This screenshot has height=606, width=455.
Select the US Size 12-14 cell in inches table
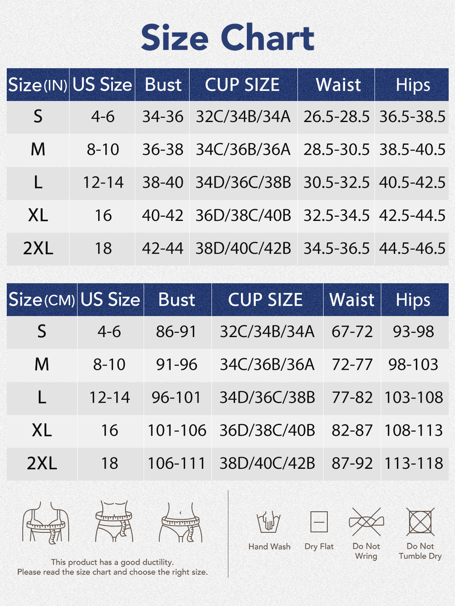tap(103, 182)
